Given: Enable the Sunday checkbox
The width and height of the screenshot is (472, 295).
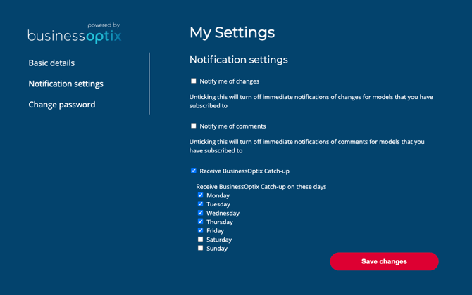Looking at the screenshot, I should (x=200, y=248).
